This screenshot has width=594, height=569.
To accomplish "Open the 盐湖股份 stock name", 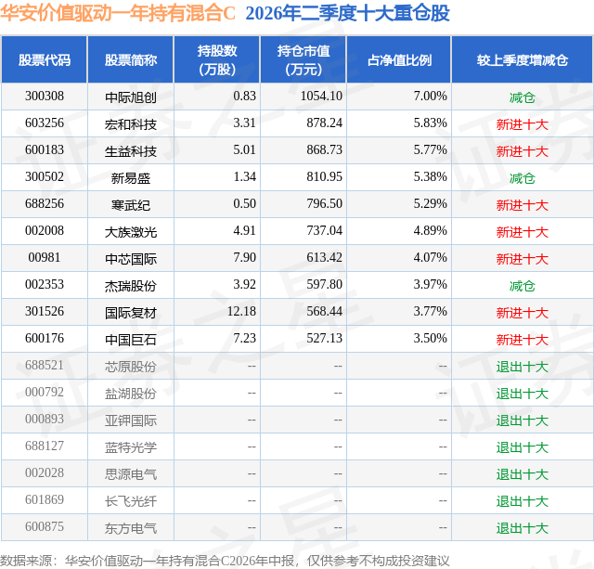I will [x=131, y=394].
